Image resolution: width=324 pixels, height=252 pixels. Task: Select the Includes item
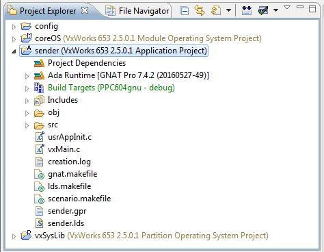[x=63, y=100]
